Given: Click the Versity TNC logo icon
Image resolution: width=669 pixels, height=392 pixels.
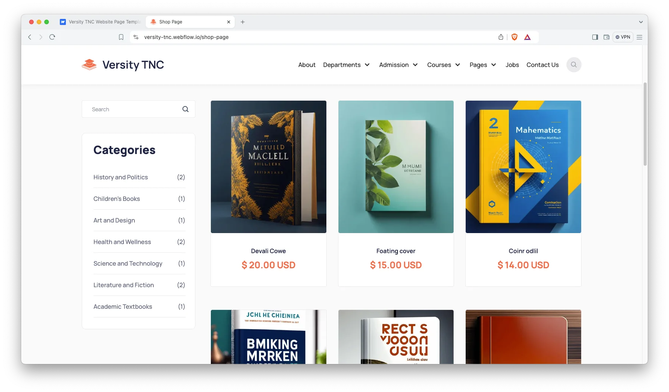Looking at the screenshot, I should tap(89, 65).
